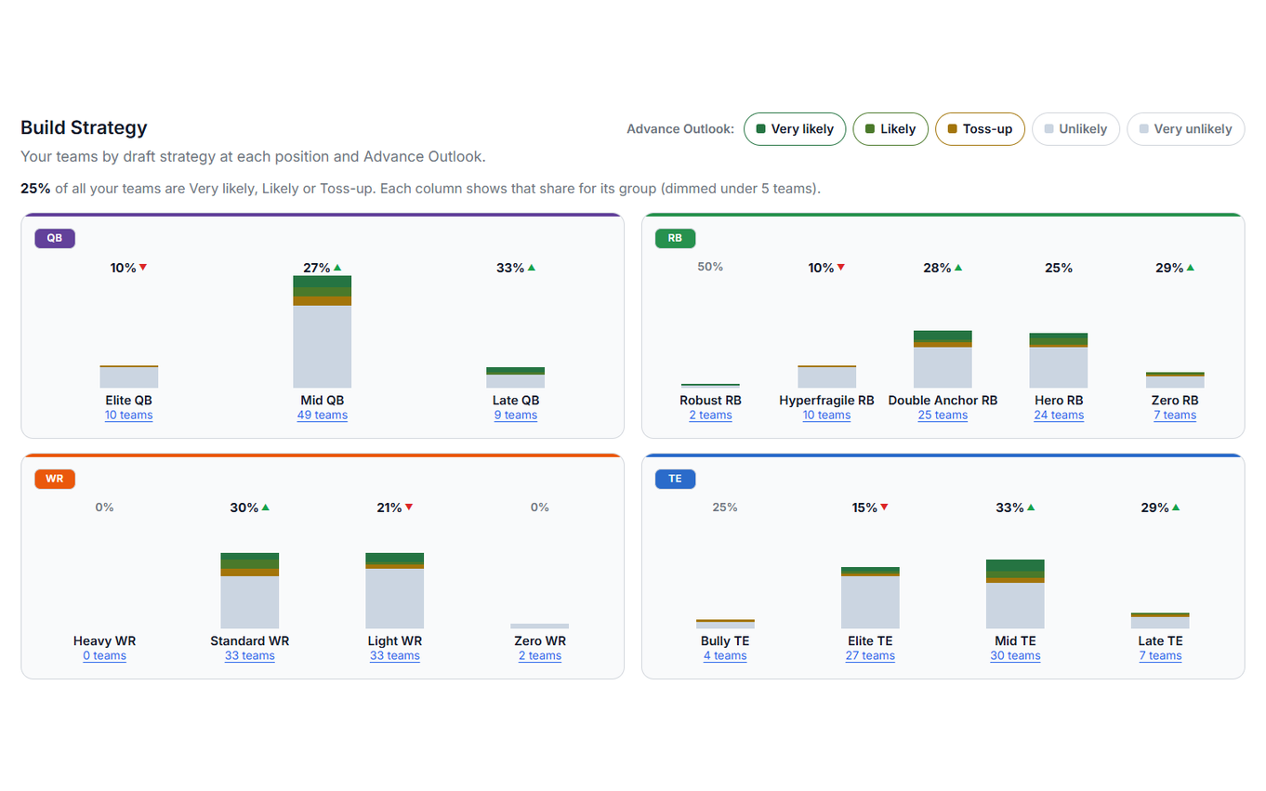
Task: Click the orange WR position badge
Action: tap(55, 480)
